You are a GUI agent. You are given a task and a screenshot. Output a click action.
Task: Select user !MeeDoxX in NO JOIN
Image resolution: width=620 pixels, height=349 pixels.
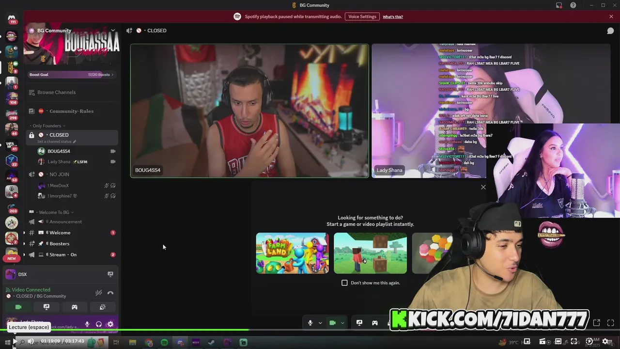[x=58, y=186]
